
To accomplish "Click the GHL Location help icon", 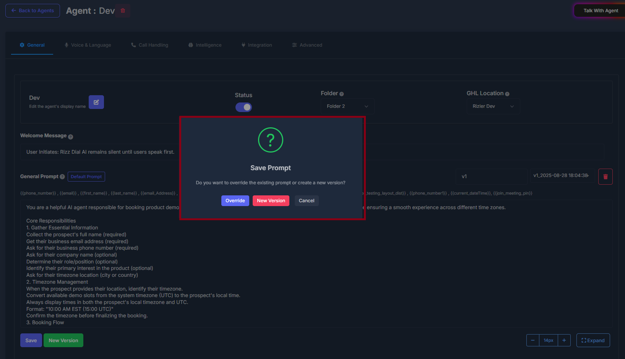I will click(507, 94).
